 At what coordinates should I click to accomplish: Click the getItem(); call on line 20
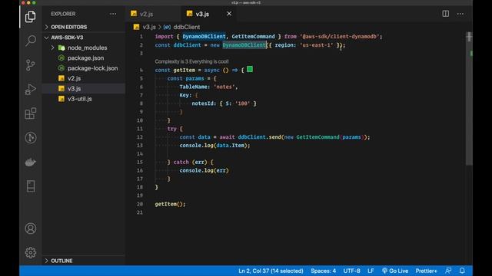(170, 204)
